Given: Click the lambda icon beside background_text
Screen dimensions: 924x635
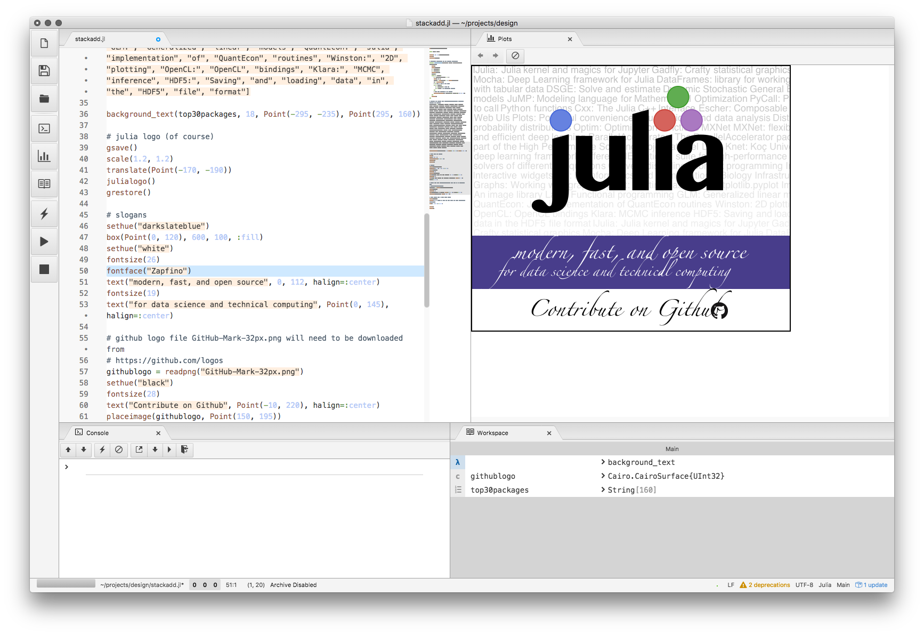Looking at the screenshot, I should point(458,462).
